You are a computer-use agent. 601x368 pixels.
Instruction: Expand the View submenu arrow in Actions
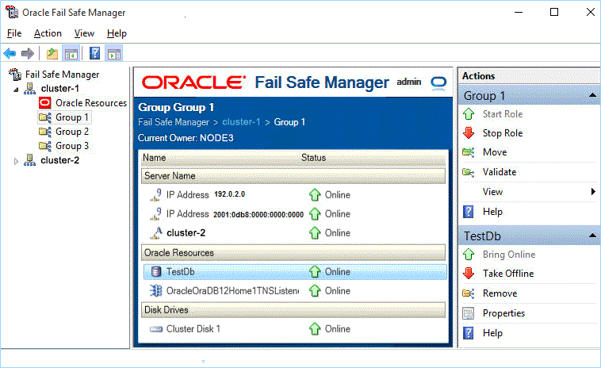(x=593, y=191)
